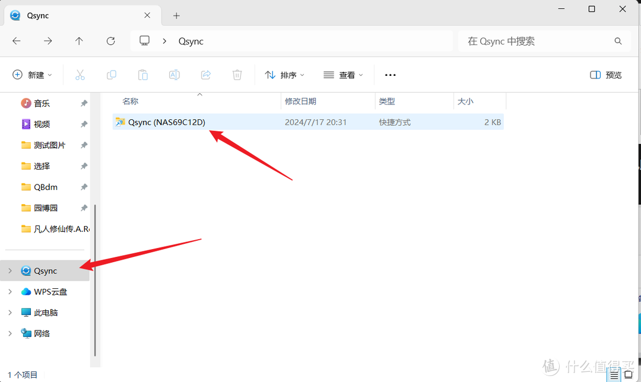The height and width of the screenshot is (382, 641).
Task: Click the search magnifier icon
Action: pyautogui.click(x=618, y=41)
